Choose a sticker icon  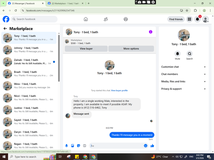pyautogui.click(x=79, y=145)
